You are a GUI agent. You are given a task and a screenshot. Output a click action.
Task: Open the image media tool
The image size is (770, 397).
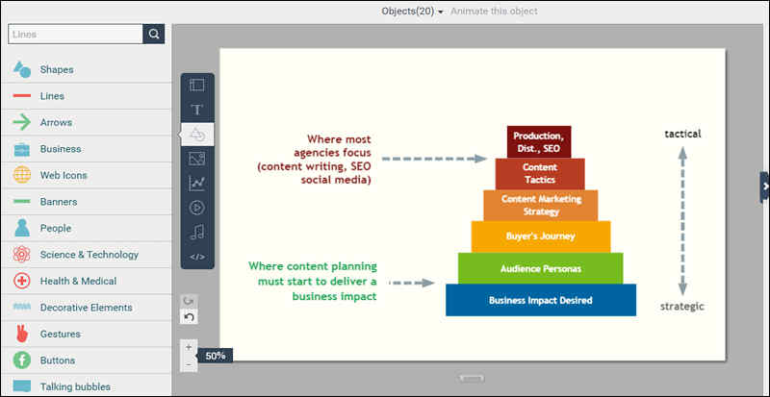[197, 159]
